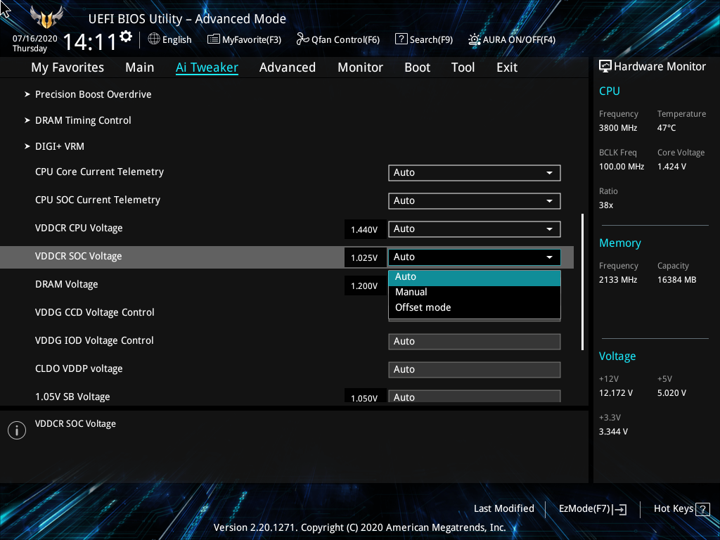Click the 1.200V DRAM voltage value
This screenshot has height=540, width=720.
point(364,286)
